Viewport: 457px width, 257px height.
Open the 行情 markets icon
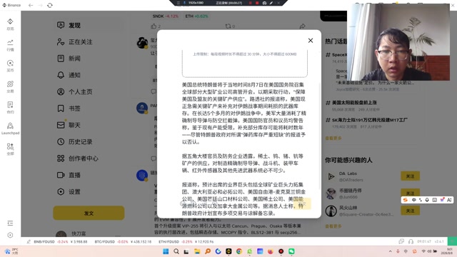10,45
